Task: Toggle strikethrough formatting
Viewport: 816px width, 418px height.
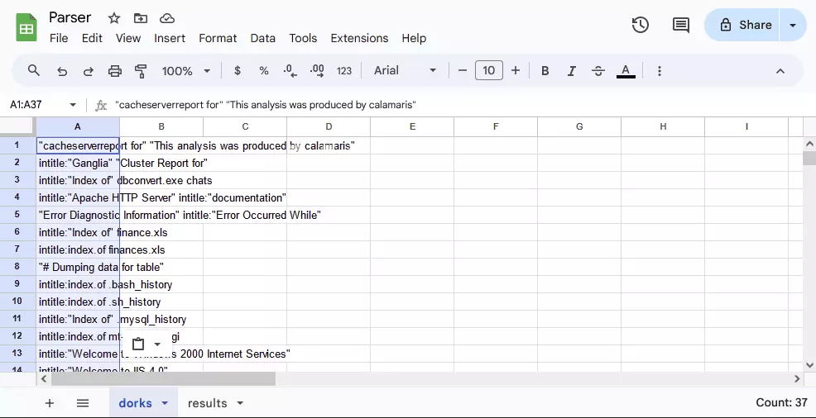Action: pyautogui.click(x=598, y=70)
